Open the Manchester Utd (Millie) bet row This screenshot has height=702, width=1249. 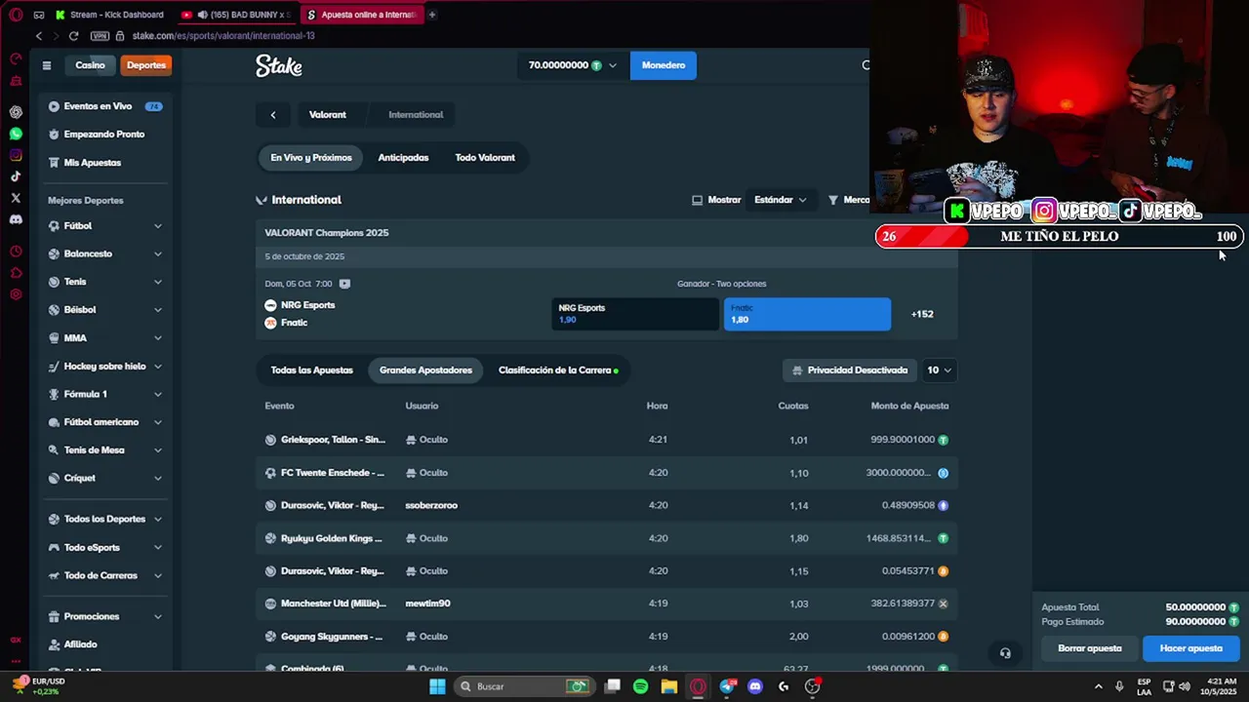pos(607,604)
